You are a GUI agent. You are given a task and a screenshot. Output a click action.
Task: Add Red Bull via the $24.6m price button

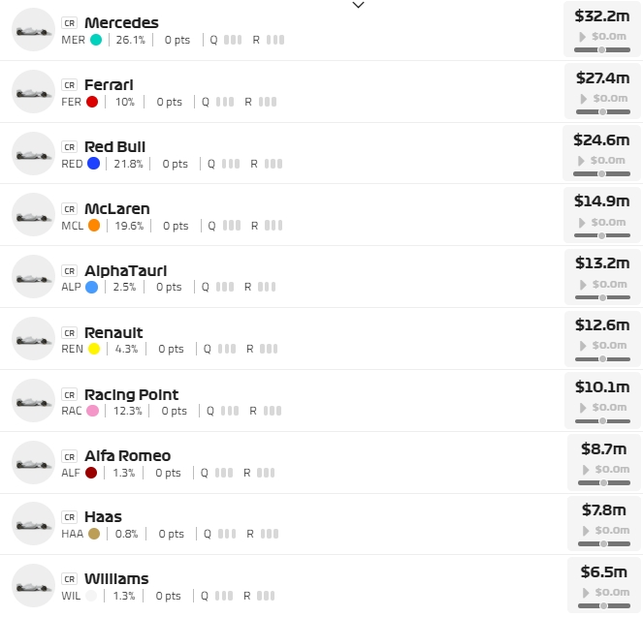pos(601,139)
